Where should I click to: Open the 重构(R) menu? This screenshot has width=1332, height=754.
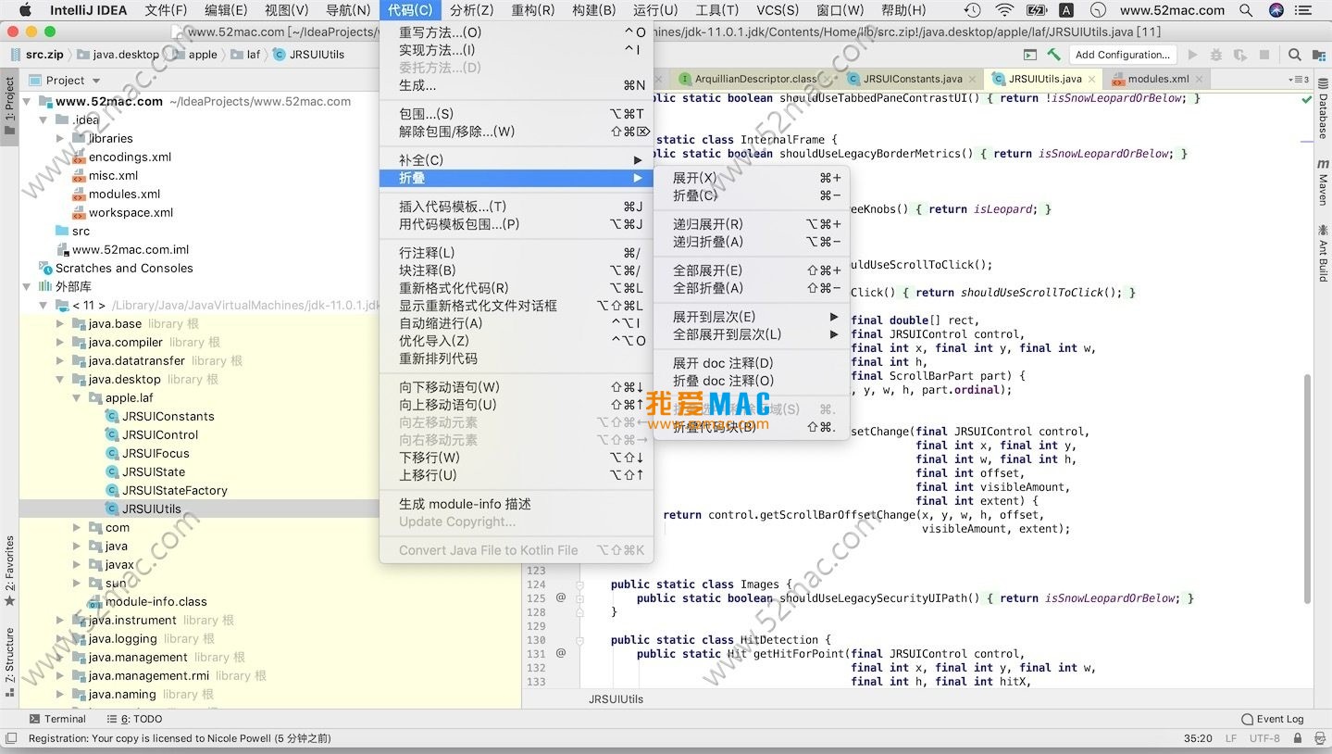(532, 10)
